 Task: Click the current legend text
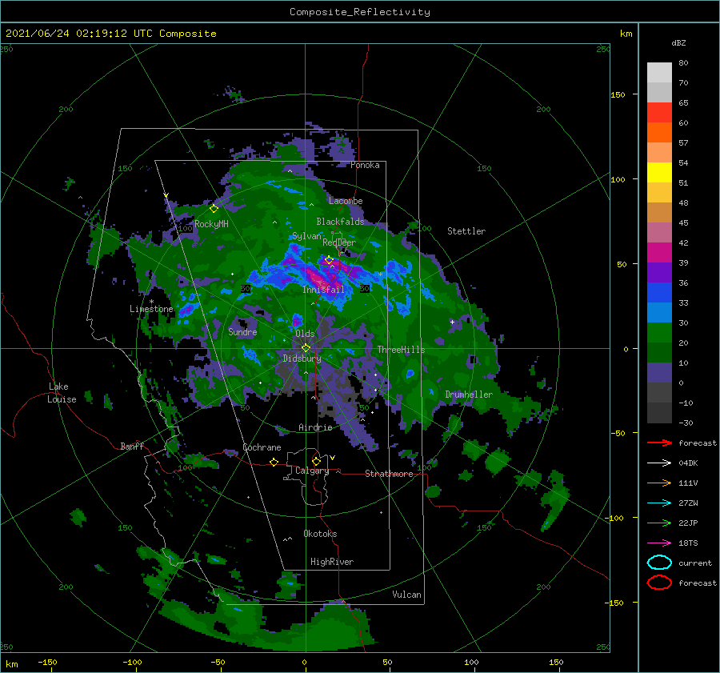click(x=695, y=563)
